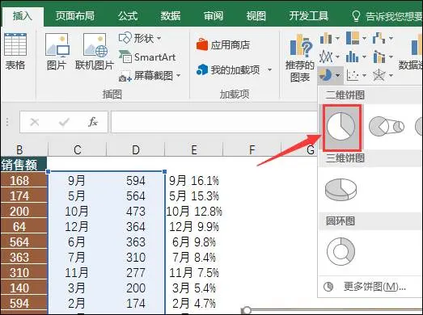Insert a statistic histogram chart

[x=352, y=57]
